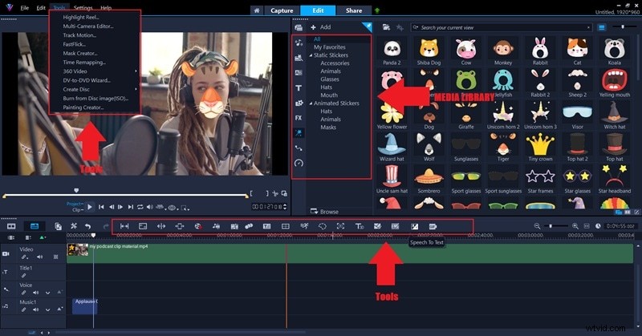Choose Multi-Camera Editor from Tools menu
This screenshot has width=642, height=336.
(88, 26)
